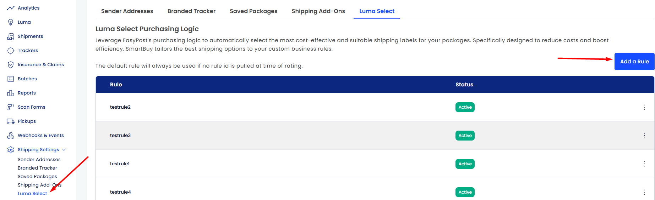Viewport: 655px width, 200px height.
Task: Collapse the Shipping Settings chevron
Action: pyautogui.click(x=64, y=150)
